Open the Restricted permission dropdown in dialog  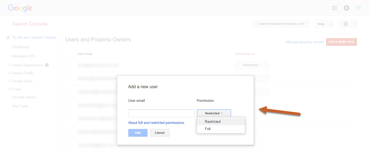click(214, 113)
